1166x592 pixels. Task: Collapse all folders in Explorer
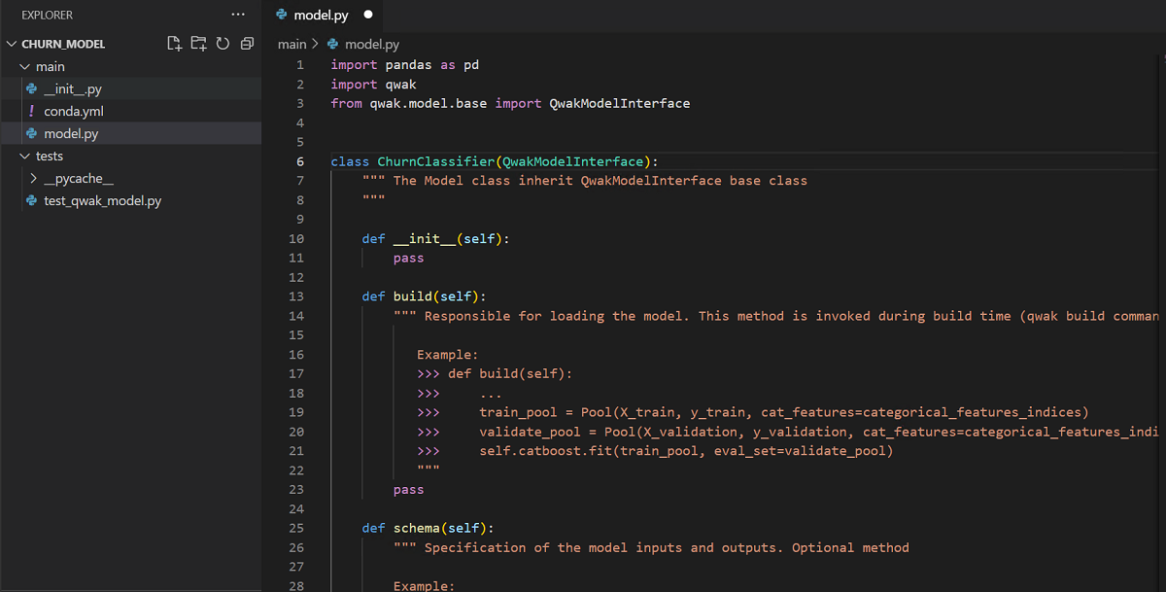[247, 44]
